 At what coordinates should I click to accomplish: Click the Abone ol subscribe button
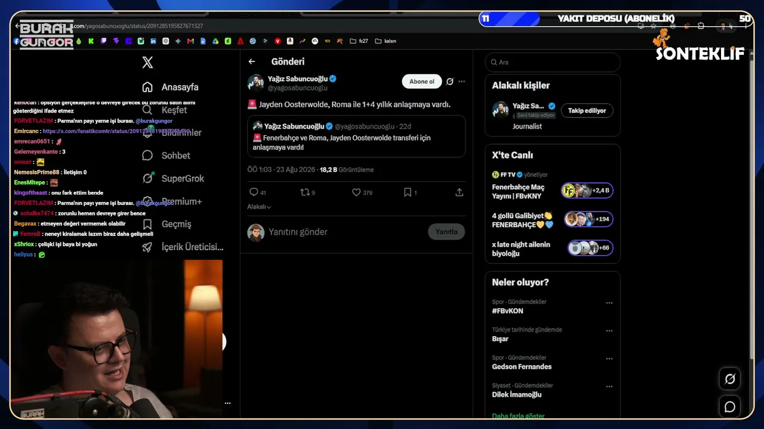pyautogui.click(x=422, y=82)
